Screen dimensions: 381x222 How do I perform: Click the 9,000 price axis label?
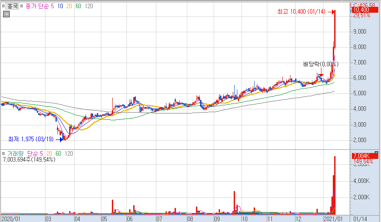coord(360,31)
